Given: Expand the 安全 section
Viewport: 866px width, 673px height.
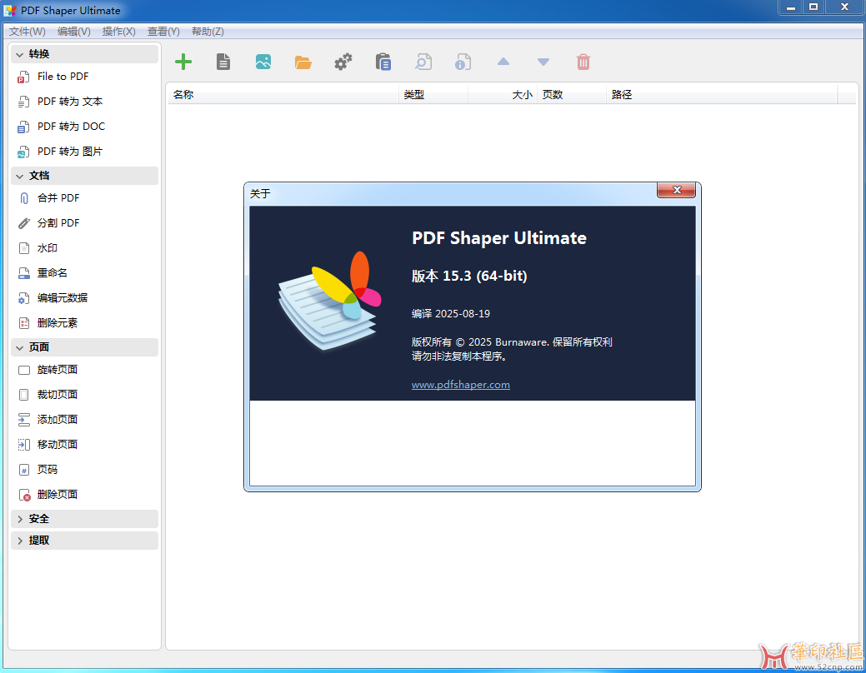Looking at the screenshot, I should tap(84, 519).
